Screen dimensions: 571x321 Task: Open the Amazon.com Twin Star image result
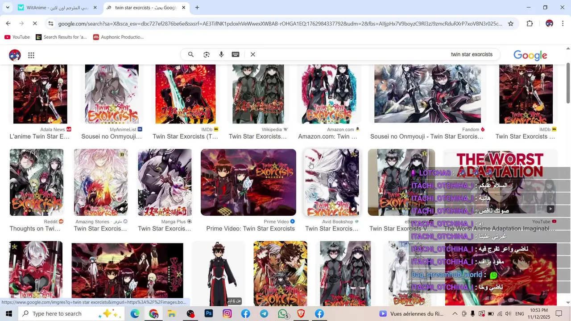coord(329,94)
